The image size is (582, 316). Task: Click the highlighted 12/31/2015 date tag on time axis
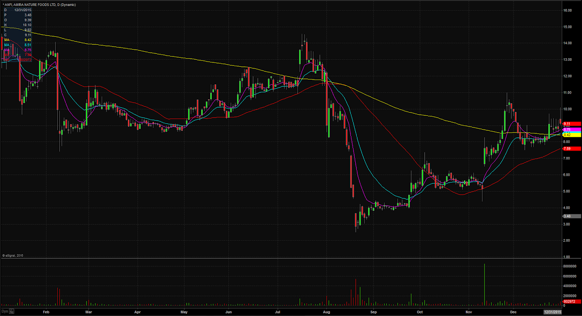point(553,312)
